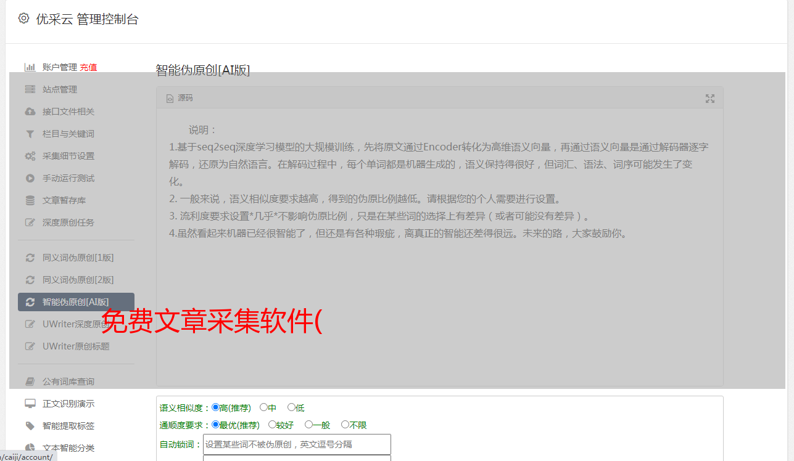Select 最优(推荐) for 通顺度要求
794x461 pixels.
coord(215,425)
